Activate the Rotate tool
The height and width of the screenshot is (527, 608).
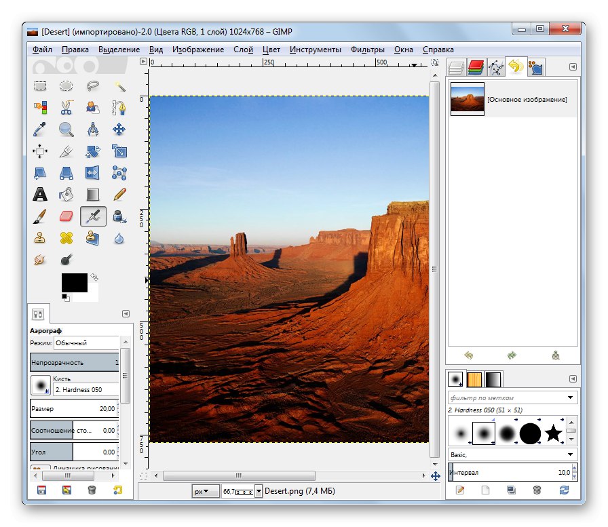click(93, 151)
